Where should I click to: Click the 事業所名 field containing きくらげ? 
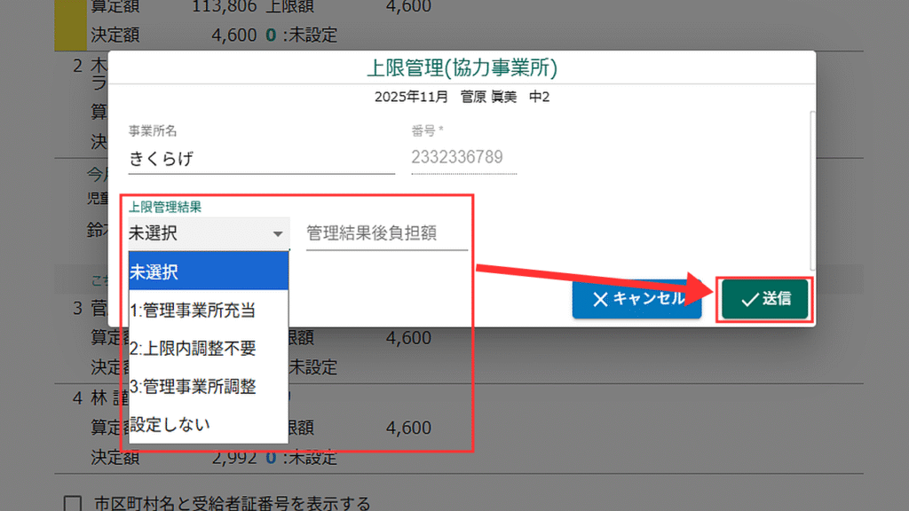tap(261, 158)
